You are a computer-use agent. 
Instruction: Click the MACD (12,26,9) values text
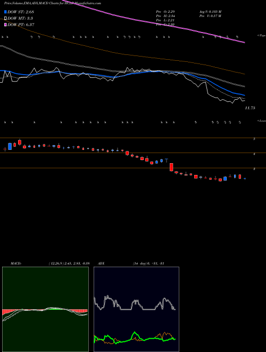[69, 263]
